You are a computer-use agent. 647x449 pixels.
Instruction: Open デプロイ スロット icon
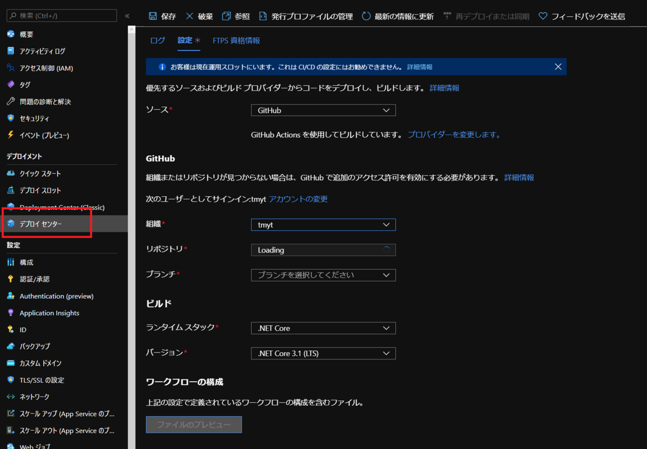tap(10, 190)
